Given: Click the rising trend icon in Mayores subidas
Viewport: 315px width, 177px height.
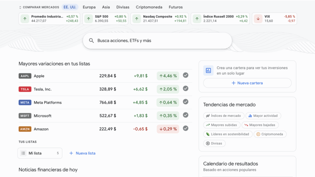Looking at the screenshot, I should [208, 125].
